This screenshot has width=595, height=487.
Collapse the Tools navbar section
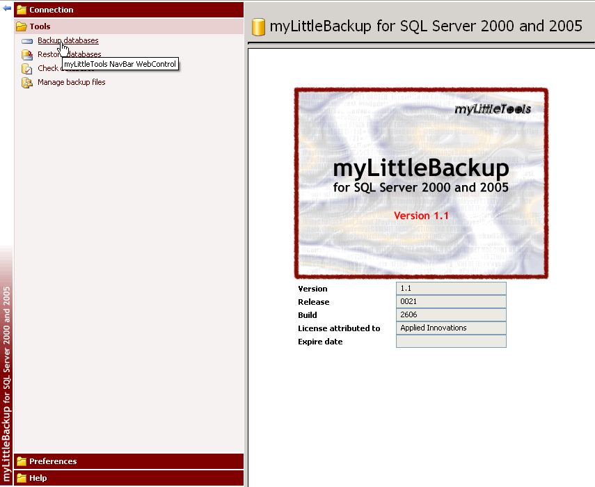(129, 26)
